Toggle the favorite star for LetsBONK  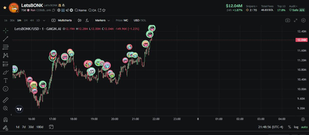click(x=5, y=8)
